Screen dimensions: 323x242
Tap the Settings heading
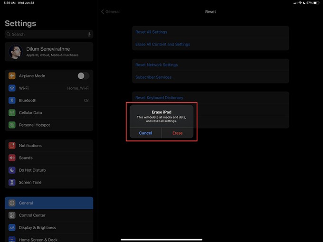[x=20, y=23]
